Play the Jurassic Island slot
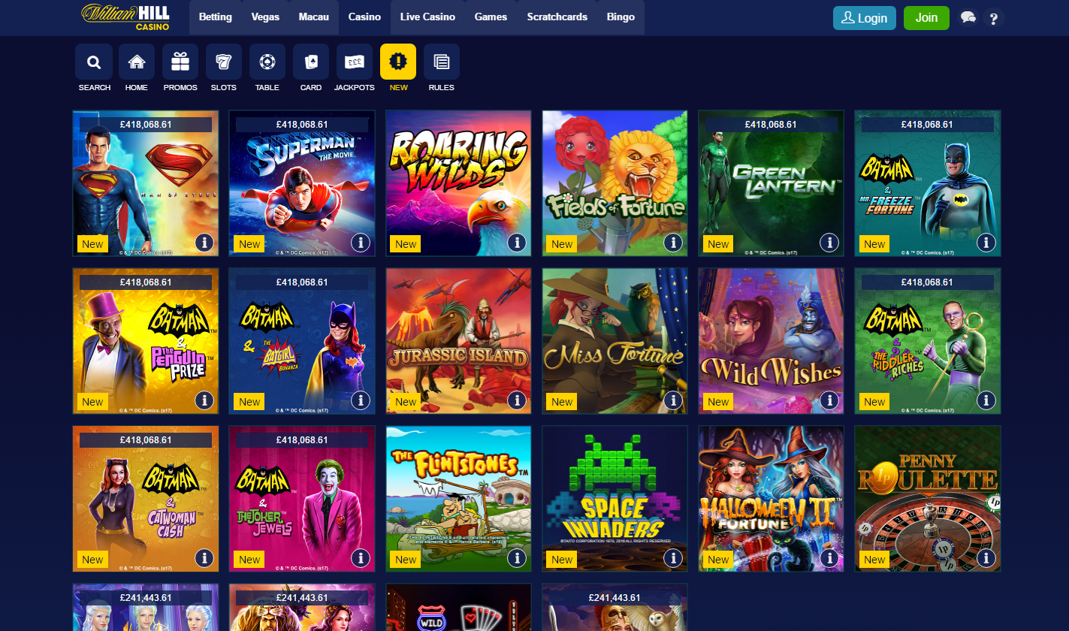Viewport: 1069px width, 631px height. [458, 341]
